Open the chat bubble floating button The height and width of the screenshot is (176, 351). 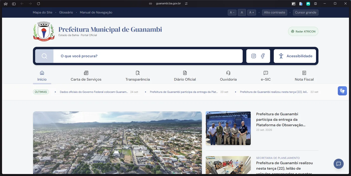(x=338, y=164)
